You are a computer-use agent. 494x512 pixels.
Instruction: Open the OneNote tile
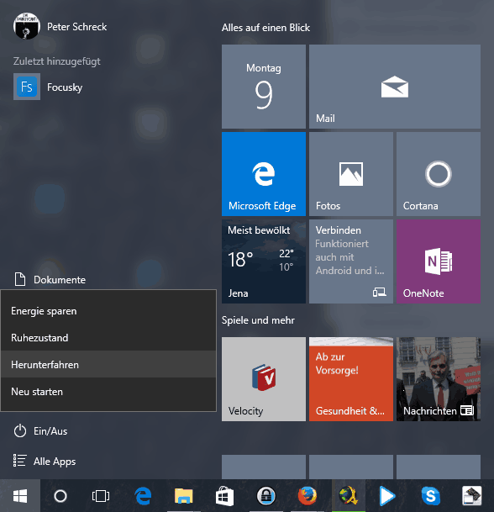pos(439,261)
